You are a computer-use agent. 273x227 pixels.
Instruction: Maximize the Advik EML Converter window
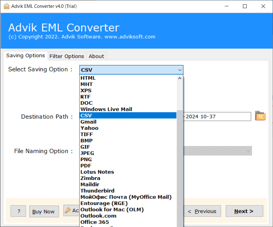click(x=245, y=6)
